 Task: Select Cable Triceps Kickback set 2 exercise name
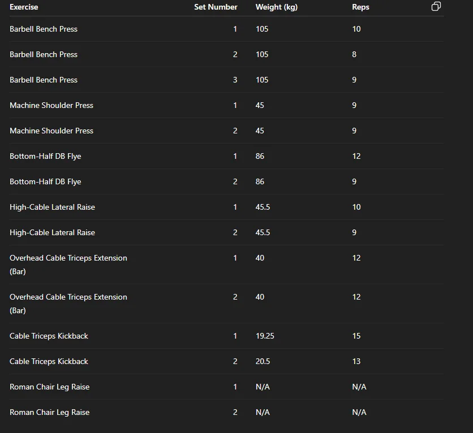[x=49, y=361]
